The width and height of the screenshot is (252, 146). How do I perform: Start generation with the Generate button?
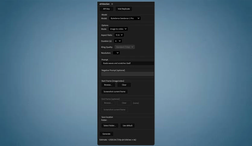(106, 134)
